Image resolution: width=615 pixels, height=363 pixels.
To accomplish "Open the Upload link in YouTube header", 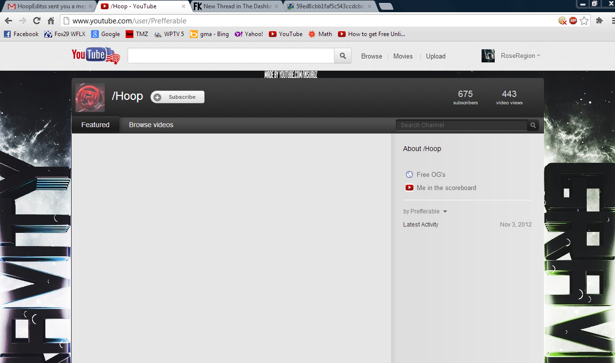I will (436, 56).
